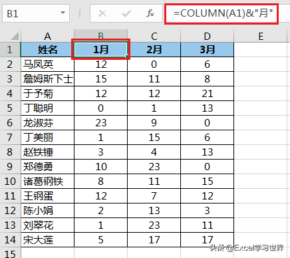Click 龙淑芬's 1月 value 23
The image size is (290, 258).
[x=100, y=123]
